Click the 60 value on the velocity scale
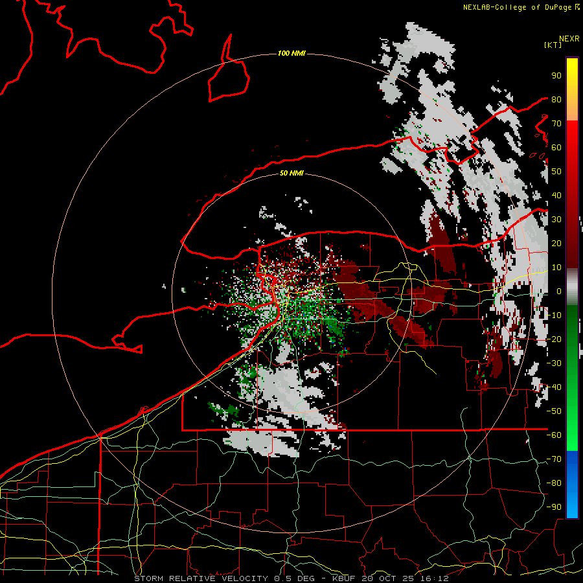583x583 pixels. [556, 147]
